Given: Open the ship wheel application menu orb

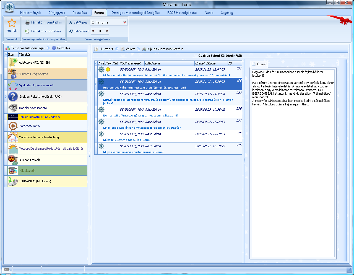Looking at the screenshot, I should [x=10, y=7].
